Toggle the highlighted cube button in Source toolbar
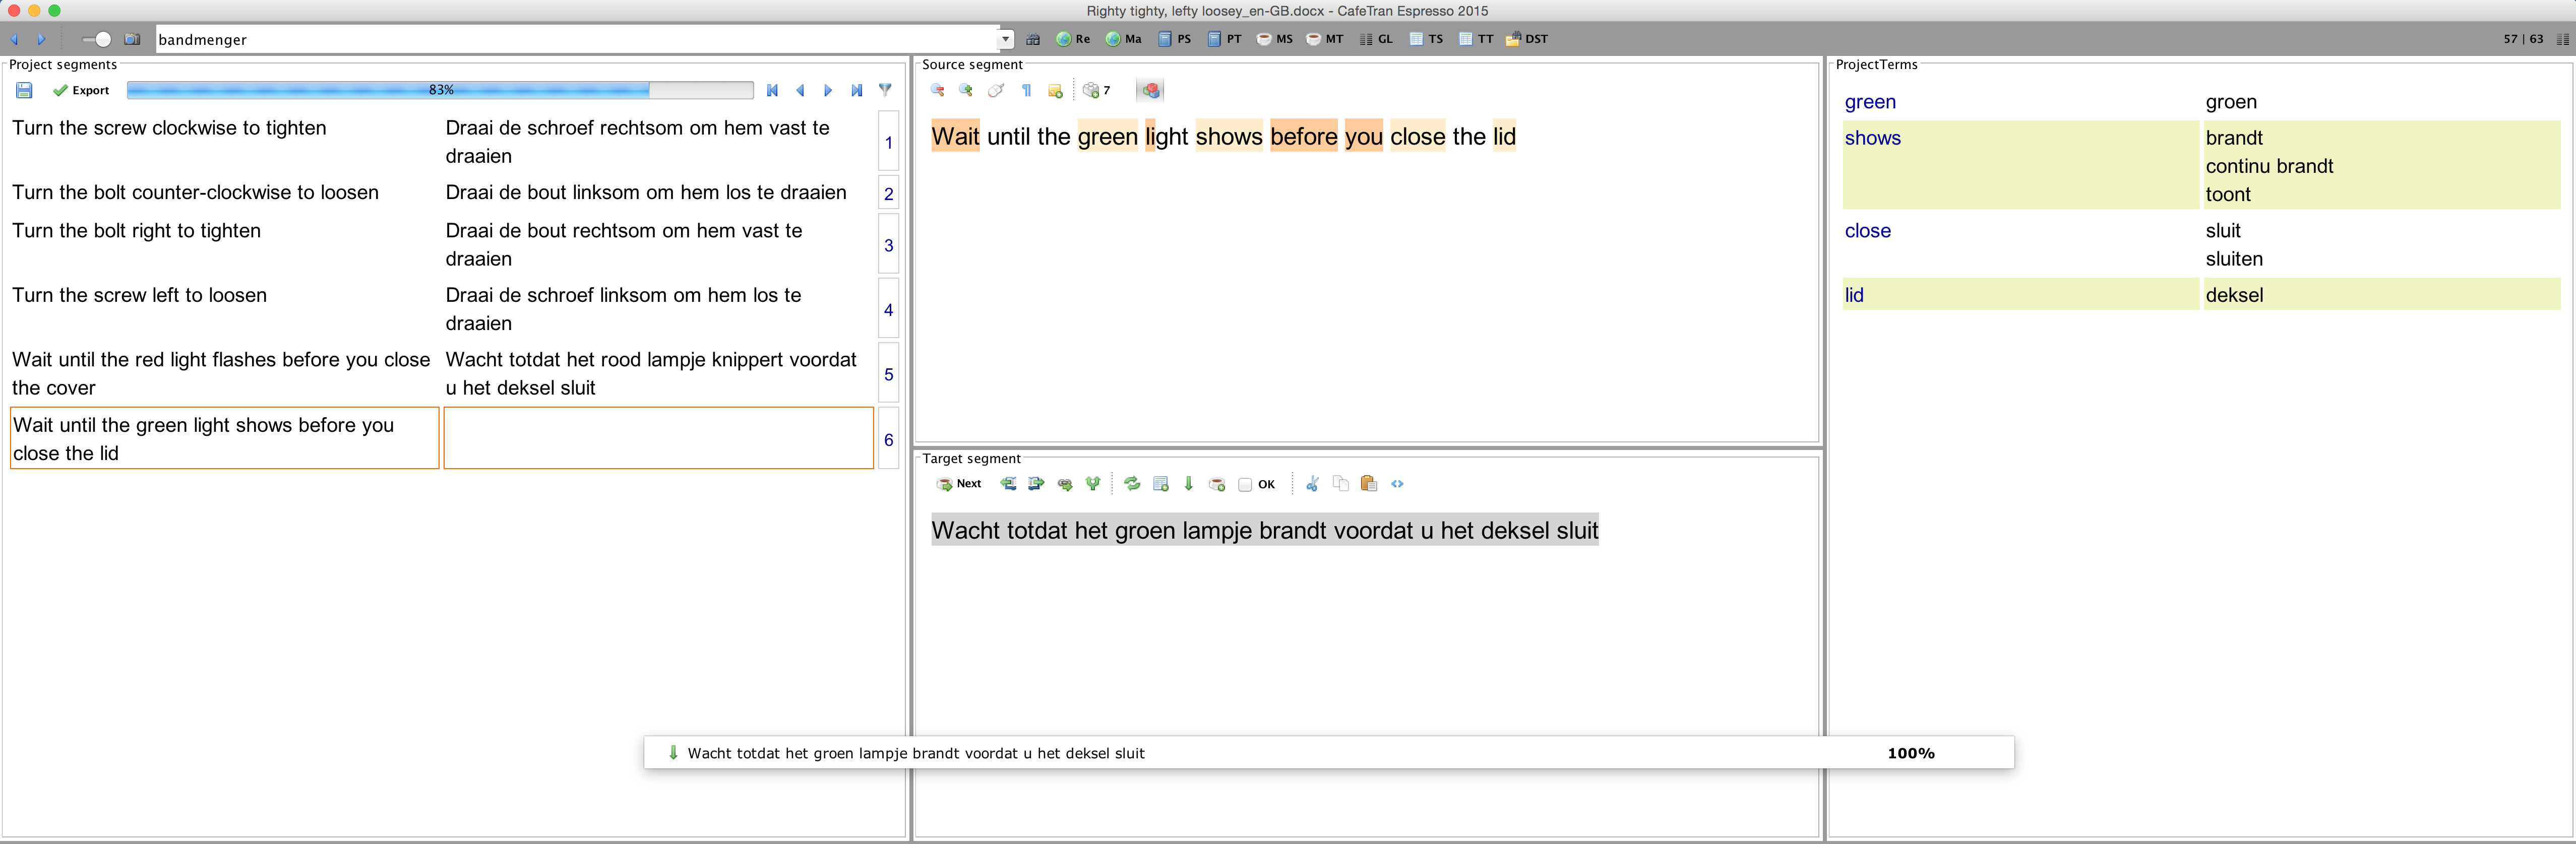The image size is (2576, 844). tap(1151, 90)
